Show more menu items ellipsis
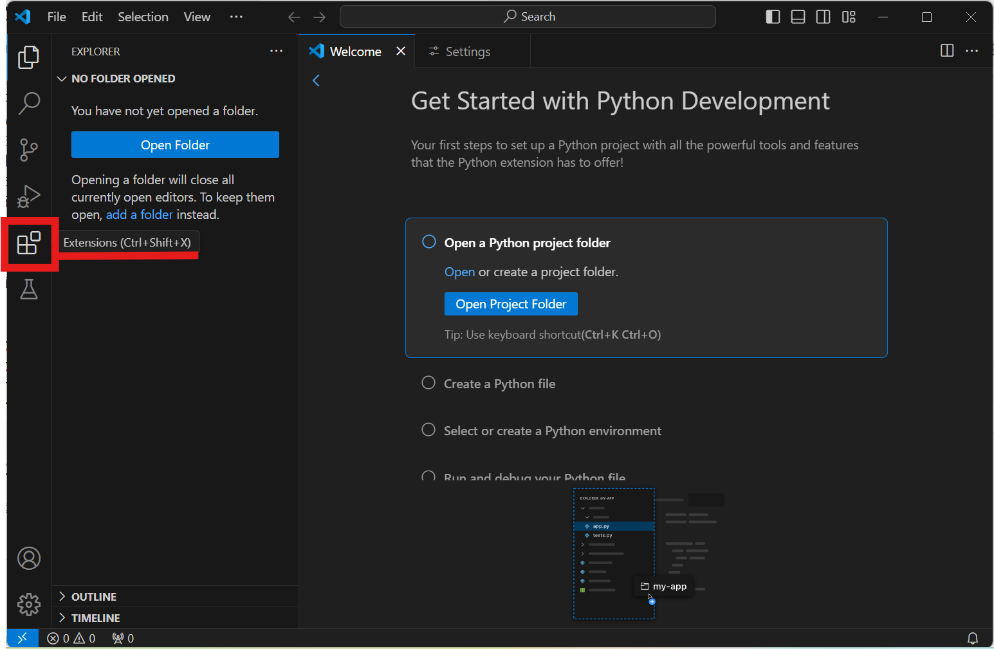 236,17
